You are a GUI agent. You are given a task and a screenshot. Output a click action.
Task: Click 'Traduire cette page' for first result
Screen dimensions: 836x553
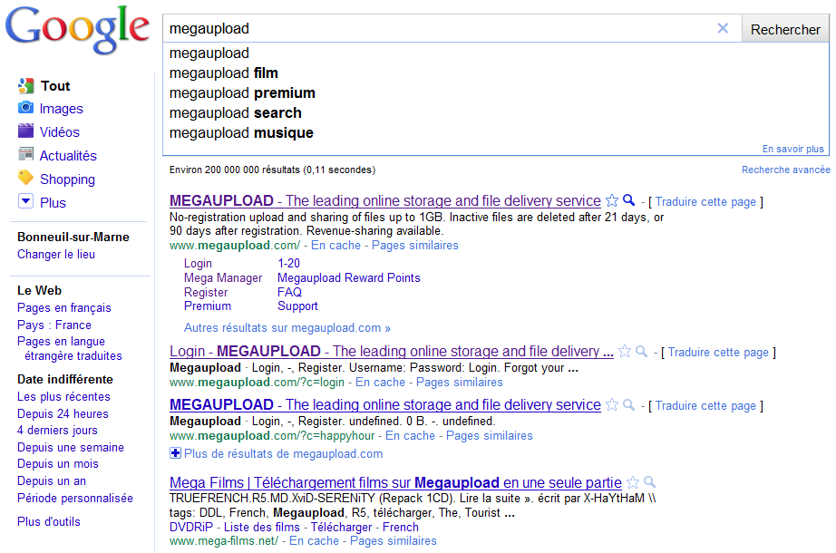(x=705, y=201)
